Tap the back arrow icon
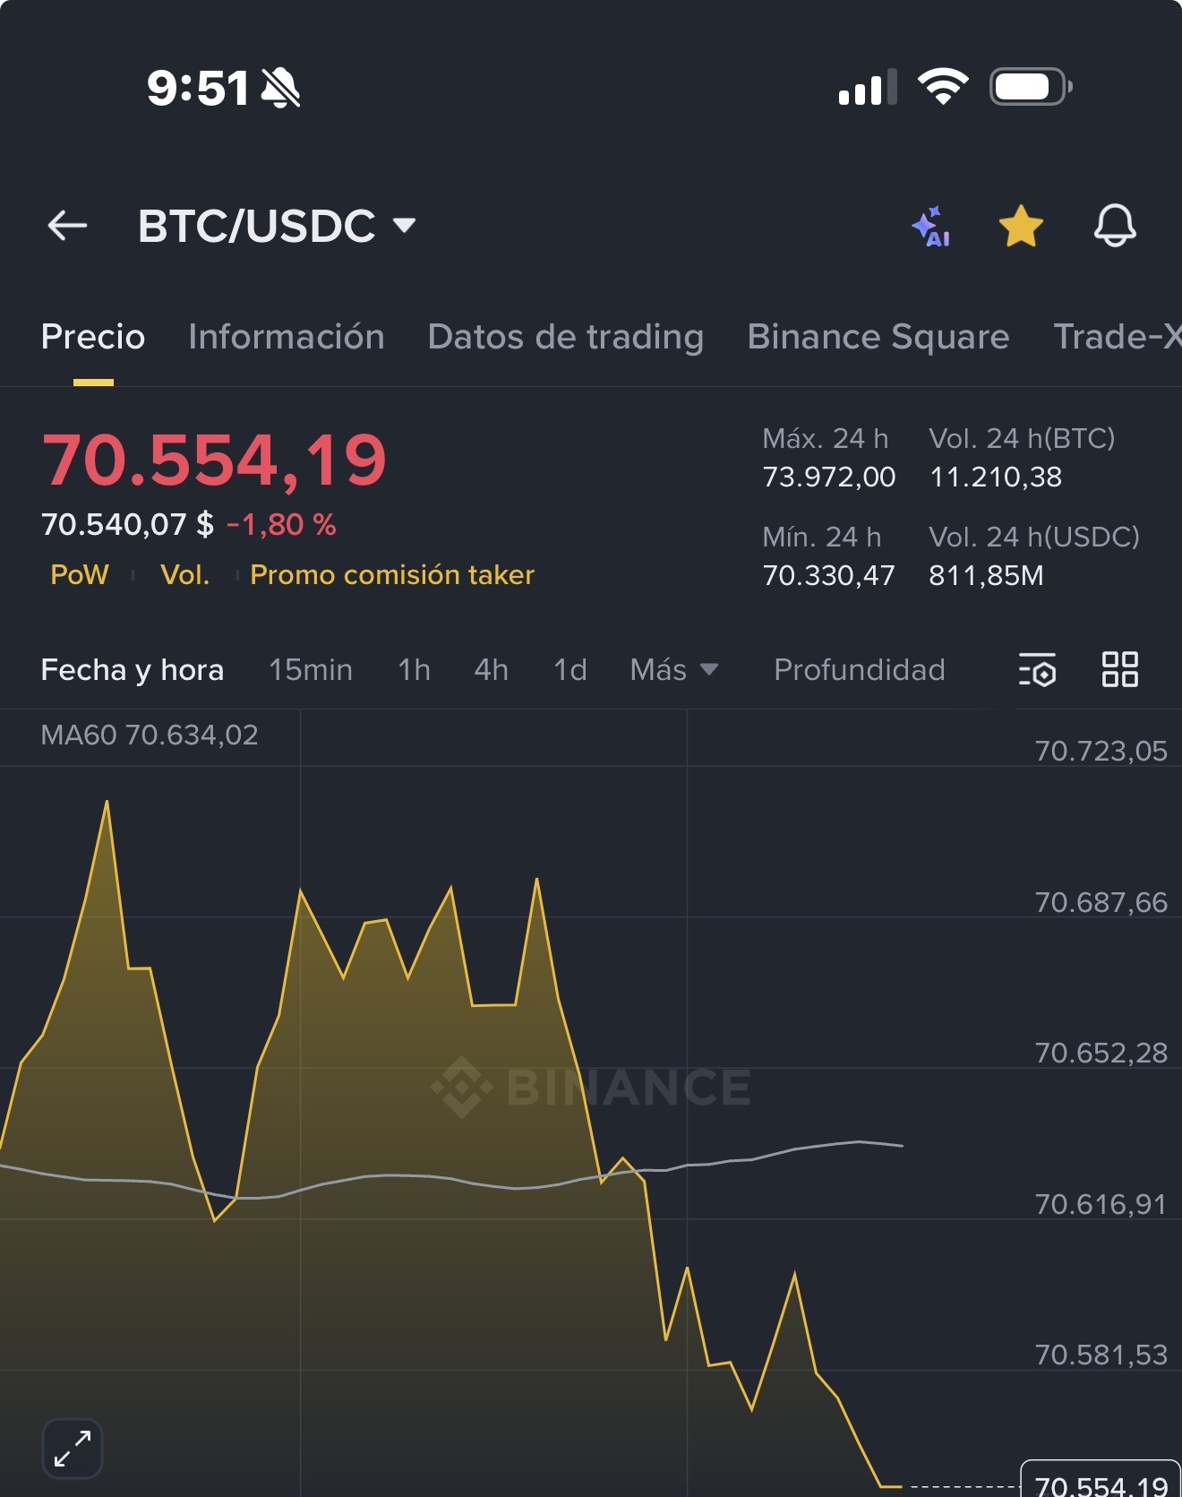Screen dimensions: 1182x1497 pyautogui.click(x=67, y=226)
